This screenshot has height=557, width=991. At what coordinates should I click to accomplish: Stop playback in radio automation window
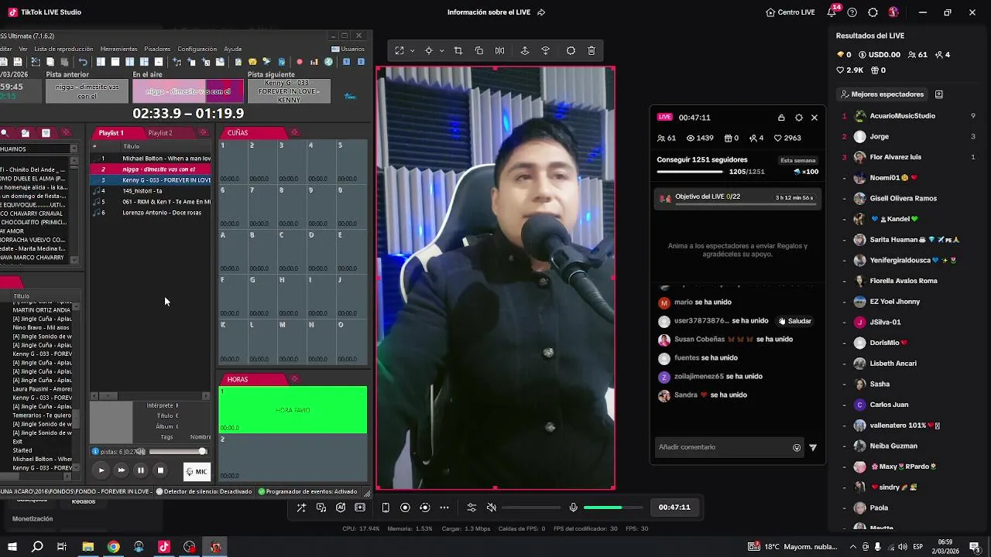(x=160, y=470)
